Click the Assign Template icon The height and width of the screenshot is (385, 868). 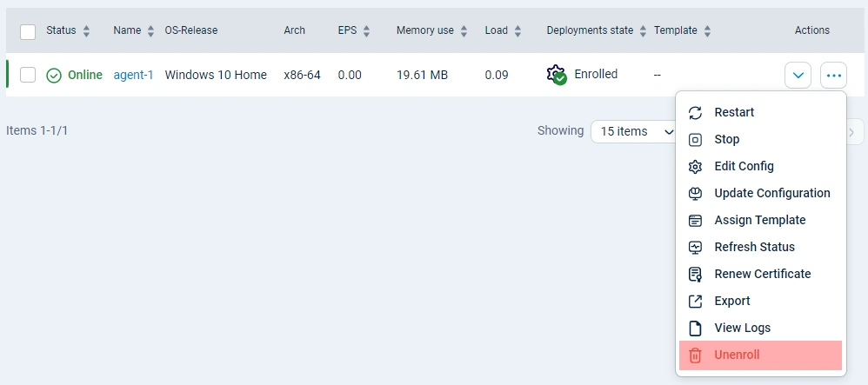695,221
